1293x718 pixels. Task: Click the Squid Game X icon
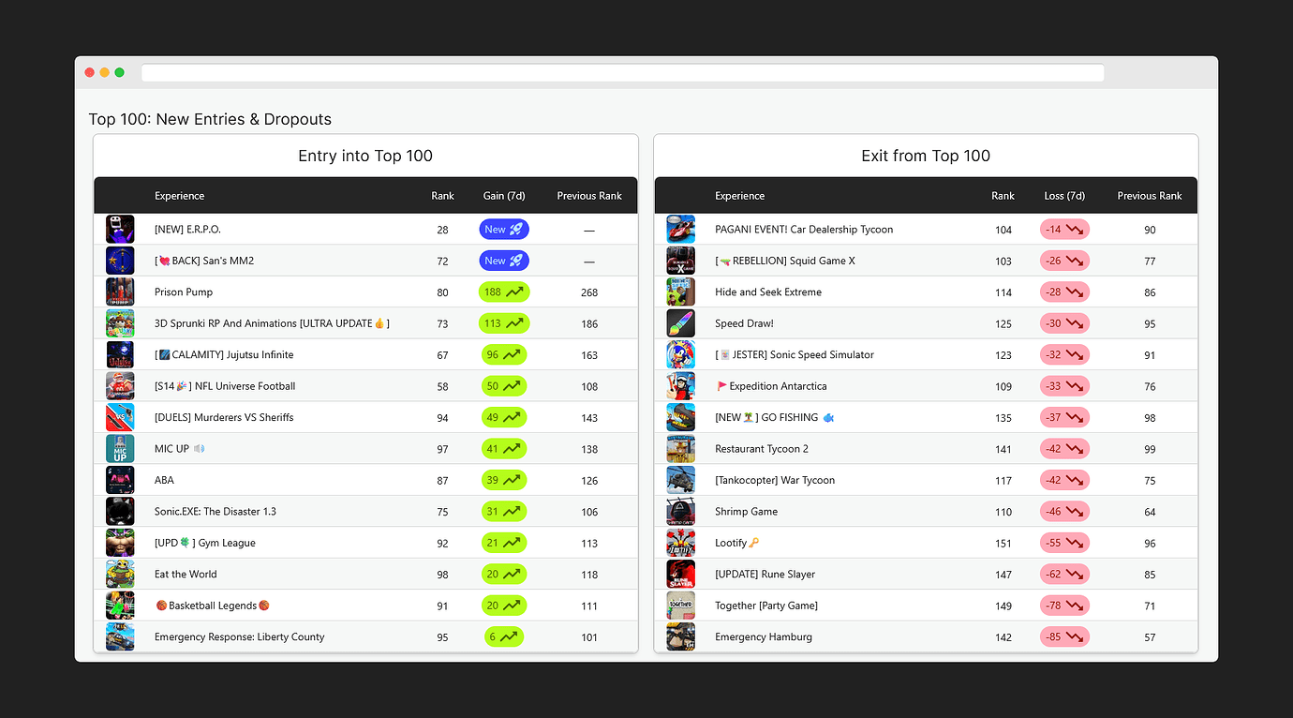[x=680, y=261]
